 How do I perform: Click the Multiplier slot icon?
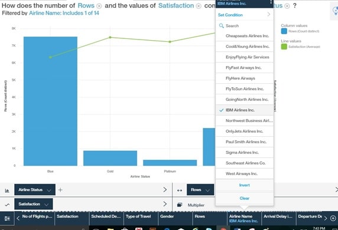(x=180, y=205)
